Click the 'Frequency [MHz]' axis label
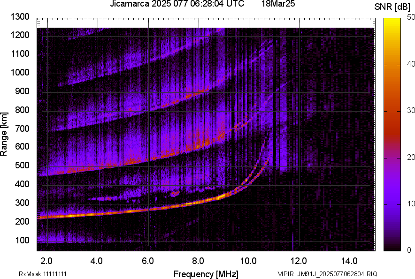Screen dimensions: 415x279 pos(206,274)
